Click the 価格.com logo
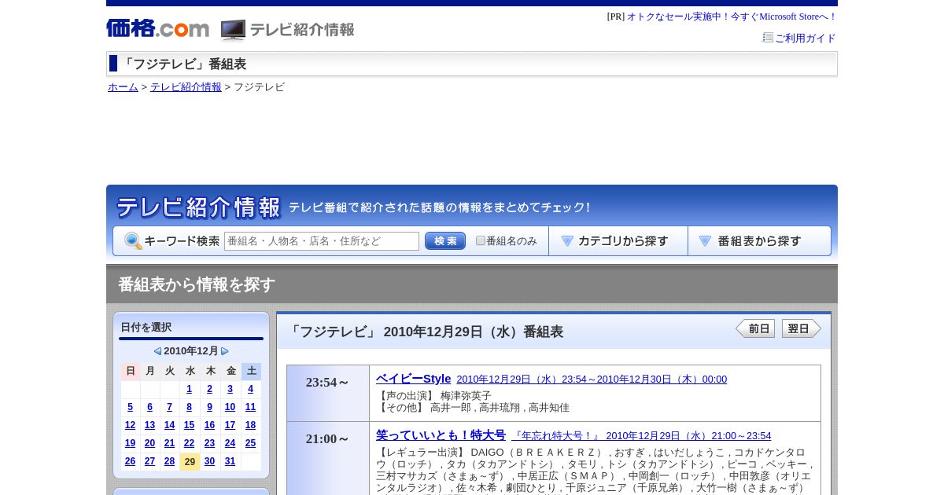Image resolution: width=944 pixels, height=495 pixels. point(157,28)
